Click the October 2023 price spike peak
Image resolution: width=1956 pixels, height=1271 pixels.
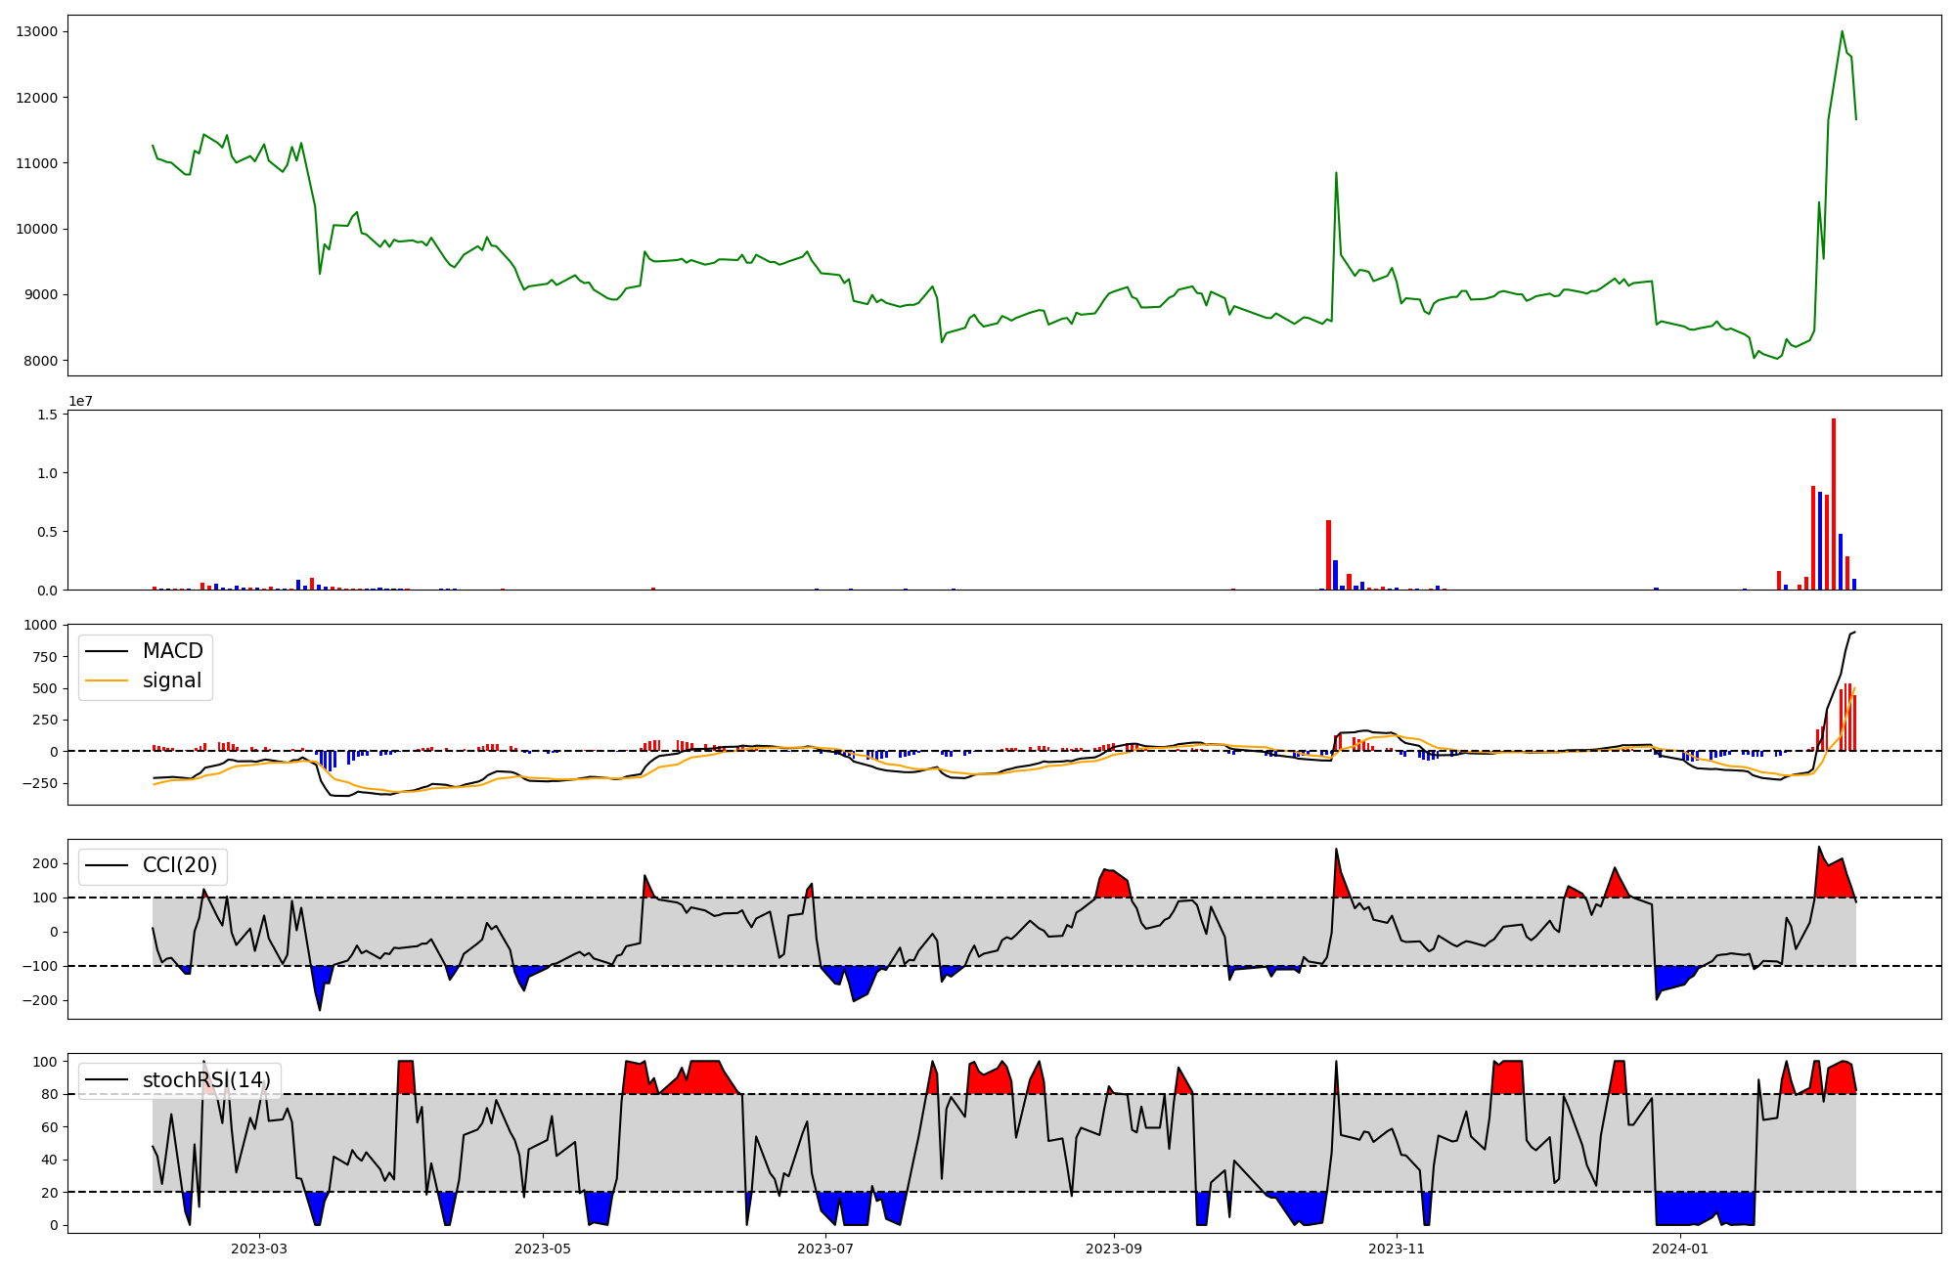[1336, 174]
